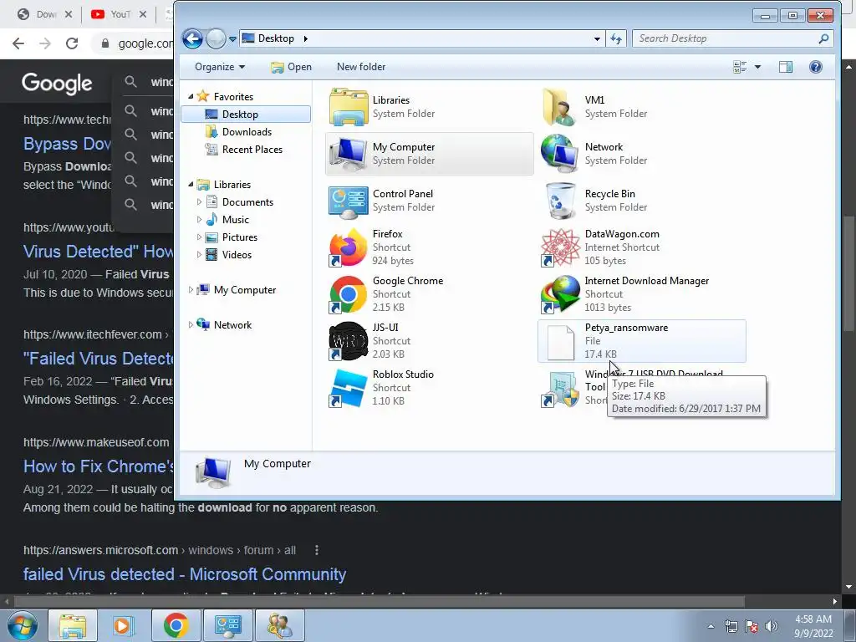Close the YouTube tab in Chrome
The image size is (856, 642).
coord(142,14)
